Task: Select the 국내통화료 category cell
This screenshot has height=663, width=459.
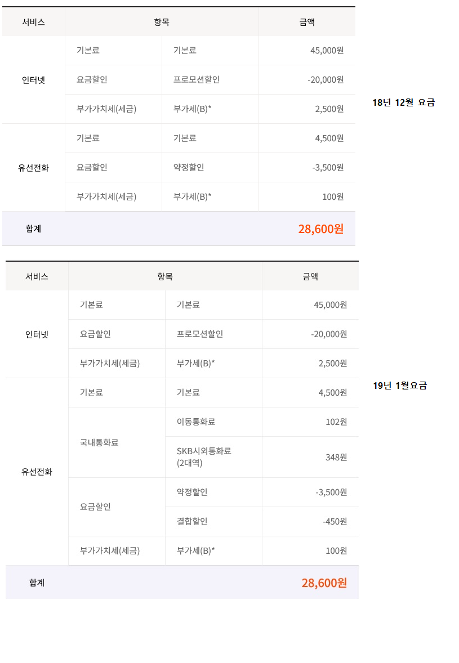Action: point(99,442)
